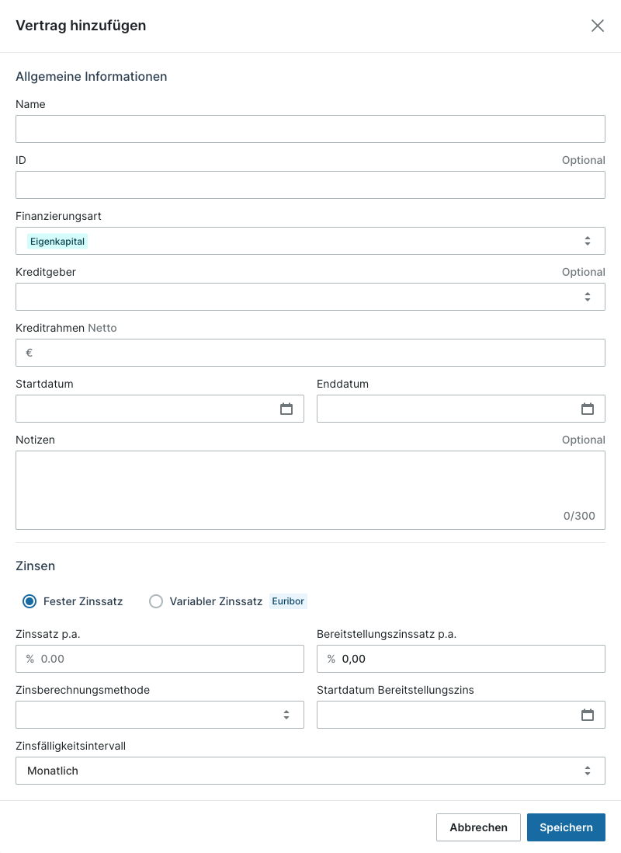Image resolution: width=621 pixels, height=853 pixels.
Task: Click into the ID input field
Action: pos(310,185)
